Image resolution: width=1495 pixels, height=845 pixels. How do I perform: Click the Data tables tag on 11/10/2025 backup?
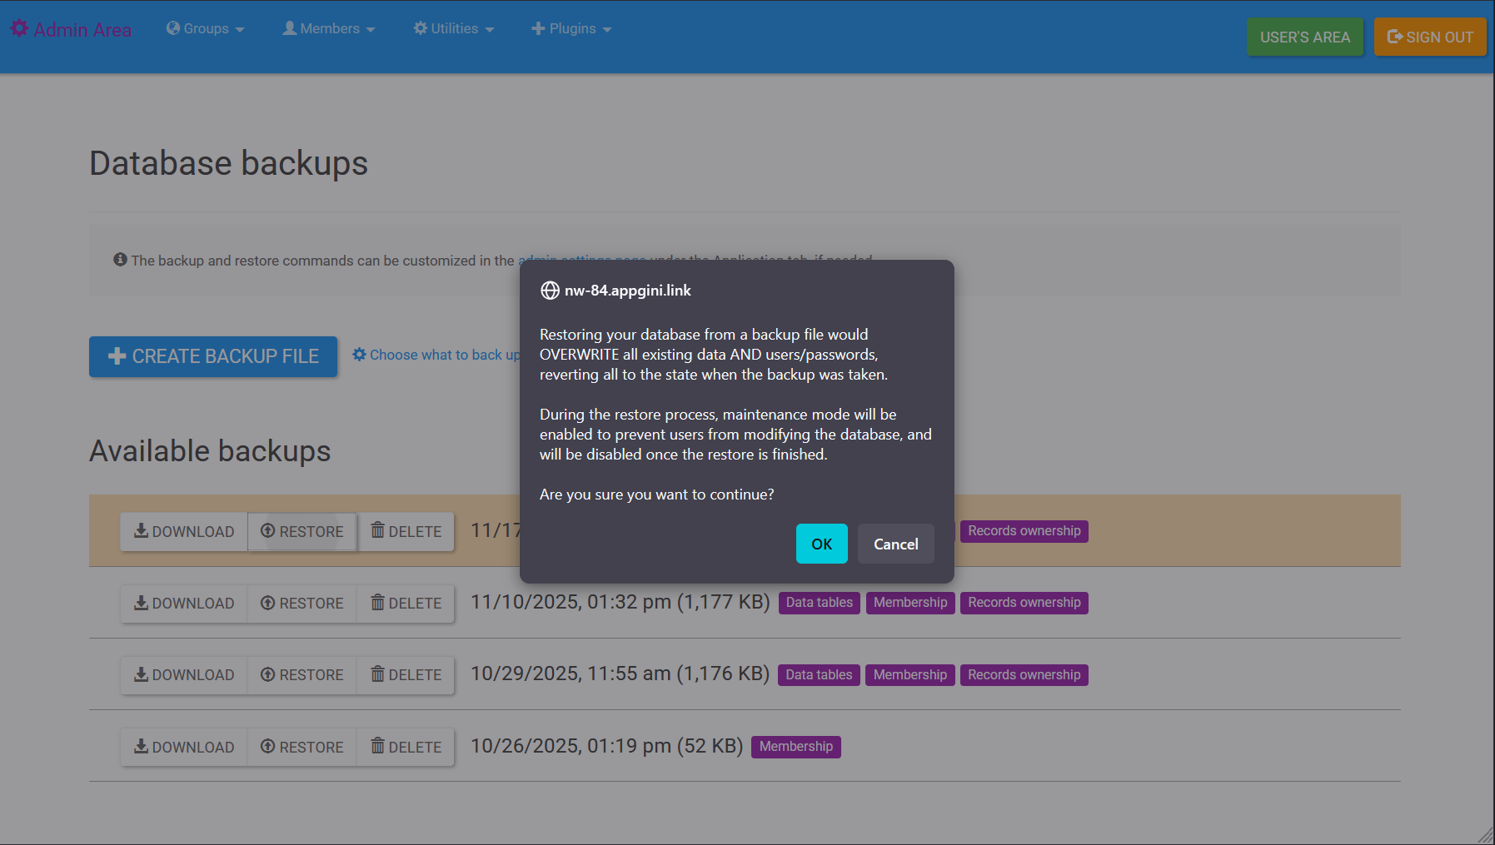(819, 603)
